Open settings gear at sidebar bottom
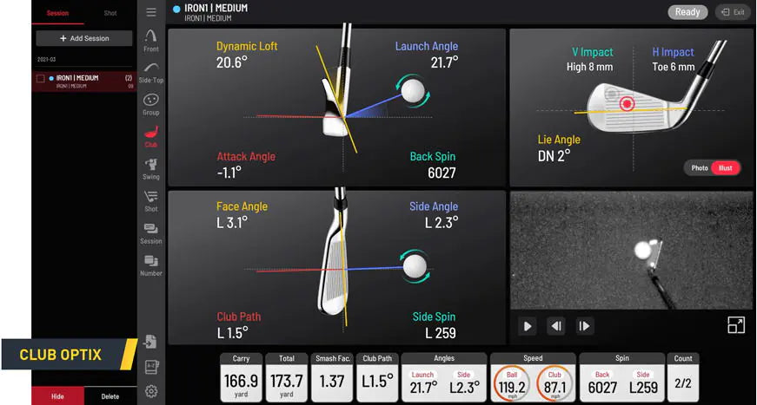 tap(151, 391)
